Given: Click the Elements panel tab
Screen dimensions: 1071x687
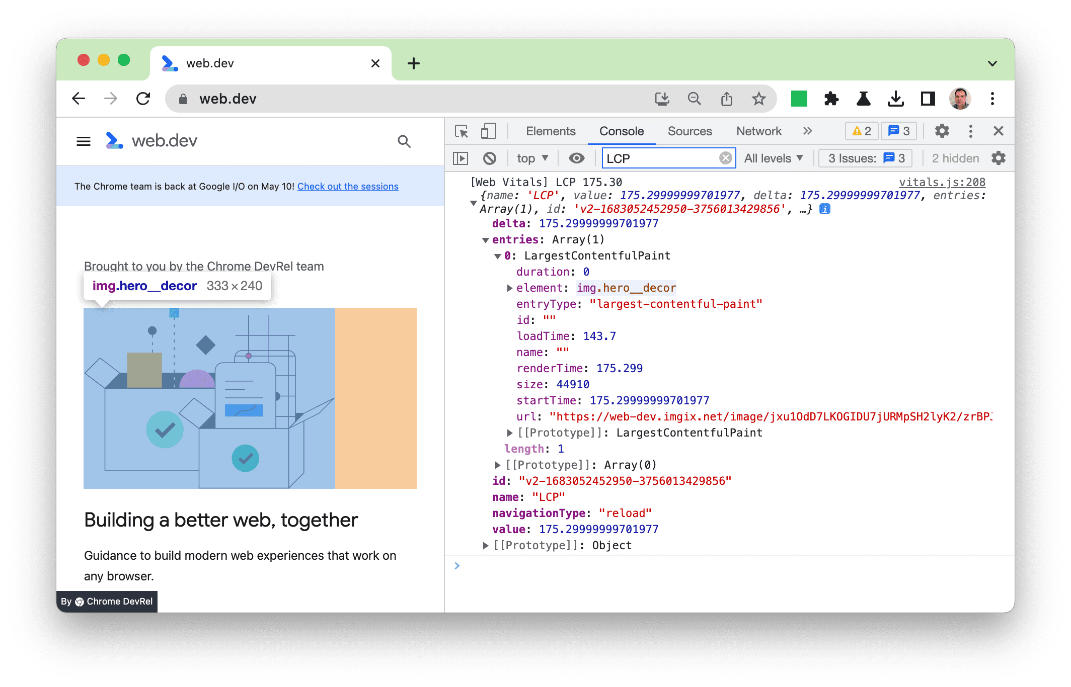Looking at the screenshot, I should tap(550, 131).
